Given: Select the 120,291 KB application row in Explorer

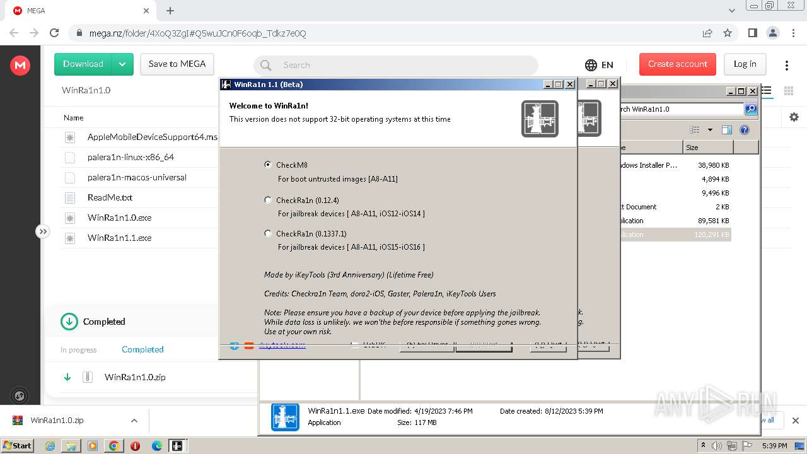Looking at the screenshot, I should pyautogui.click(x=675, y=235).
